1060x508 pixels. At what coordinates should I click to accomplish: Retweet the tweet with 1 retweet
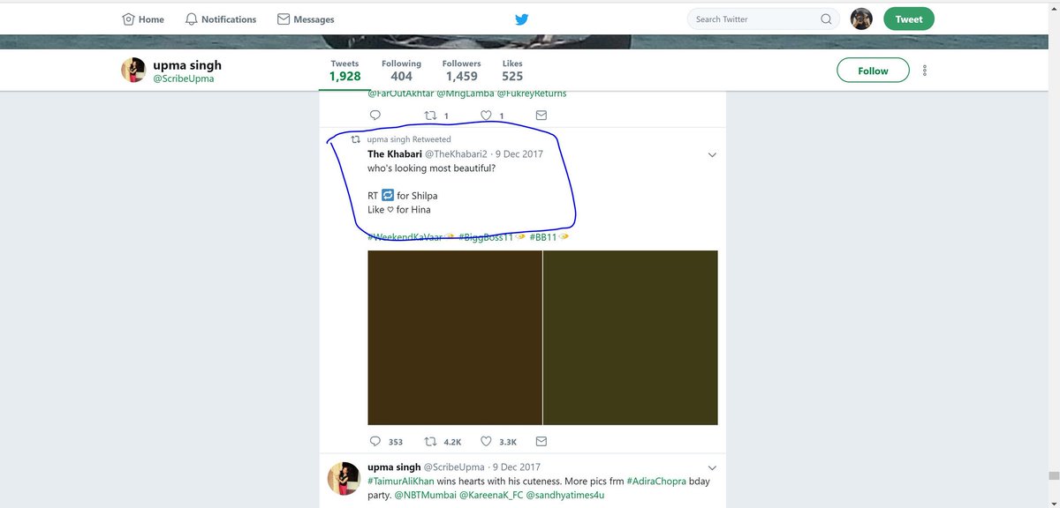coord(437,116)
